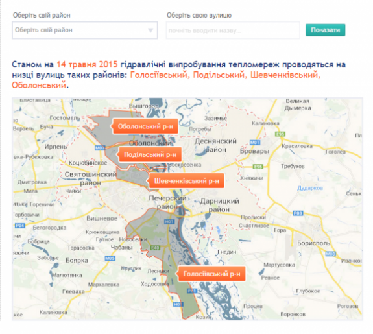Click the E40 road shield on map
Viewport: 373px width, 334px height.
coord(155,248)
